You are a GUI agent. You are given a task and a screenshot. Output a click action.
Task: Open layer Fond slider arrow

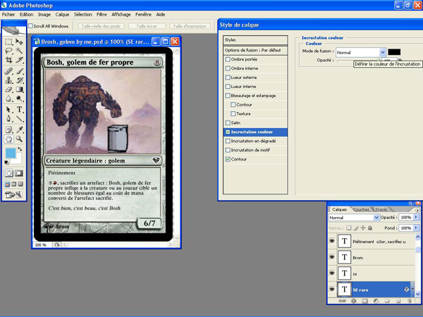coord(416,228)
